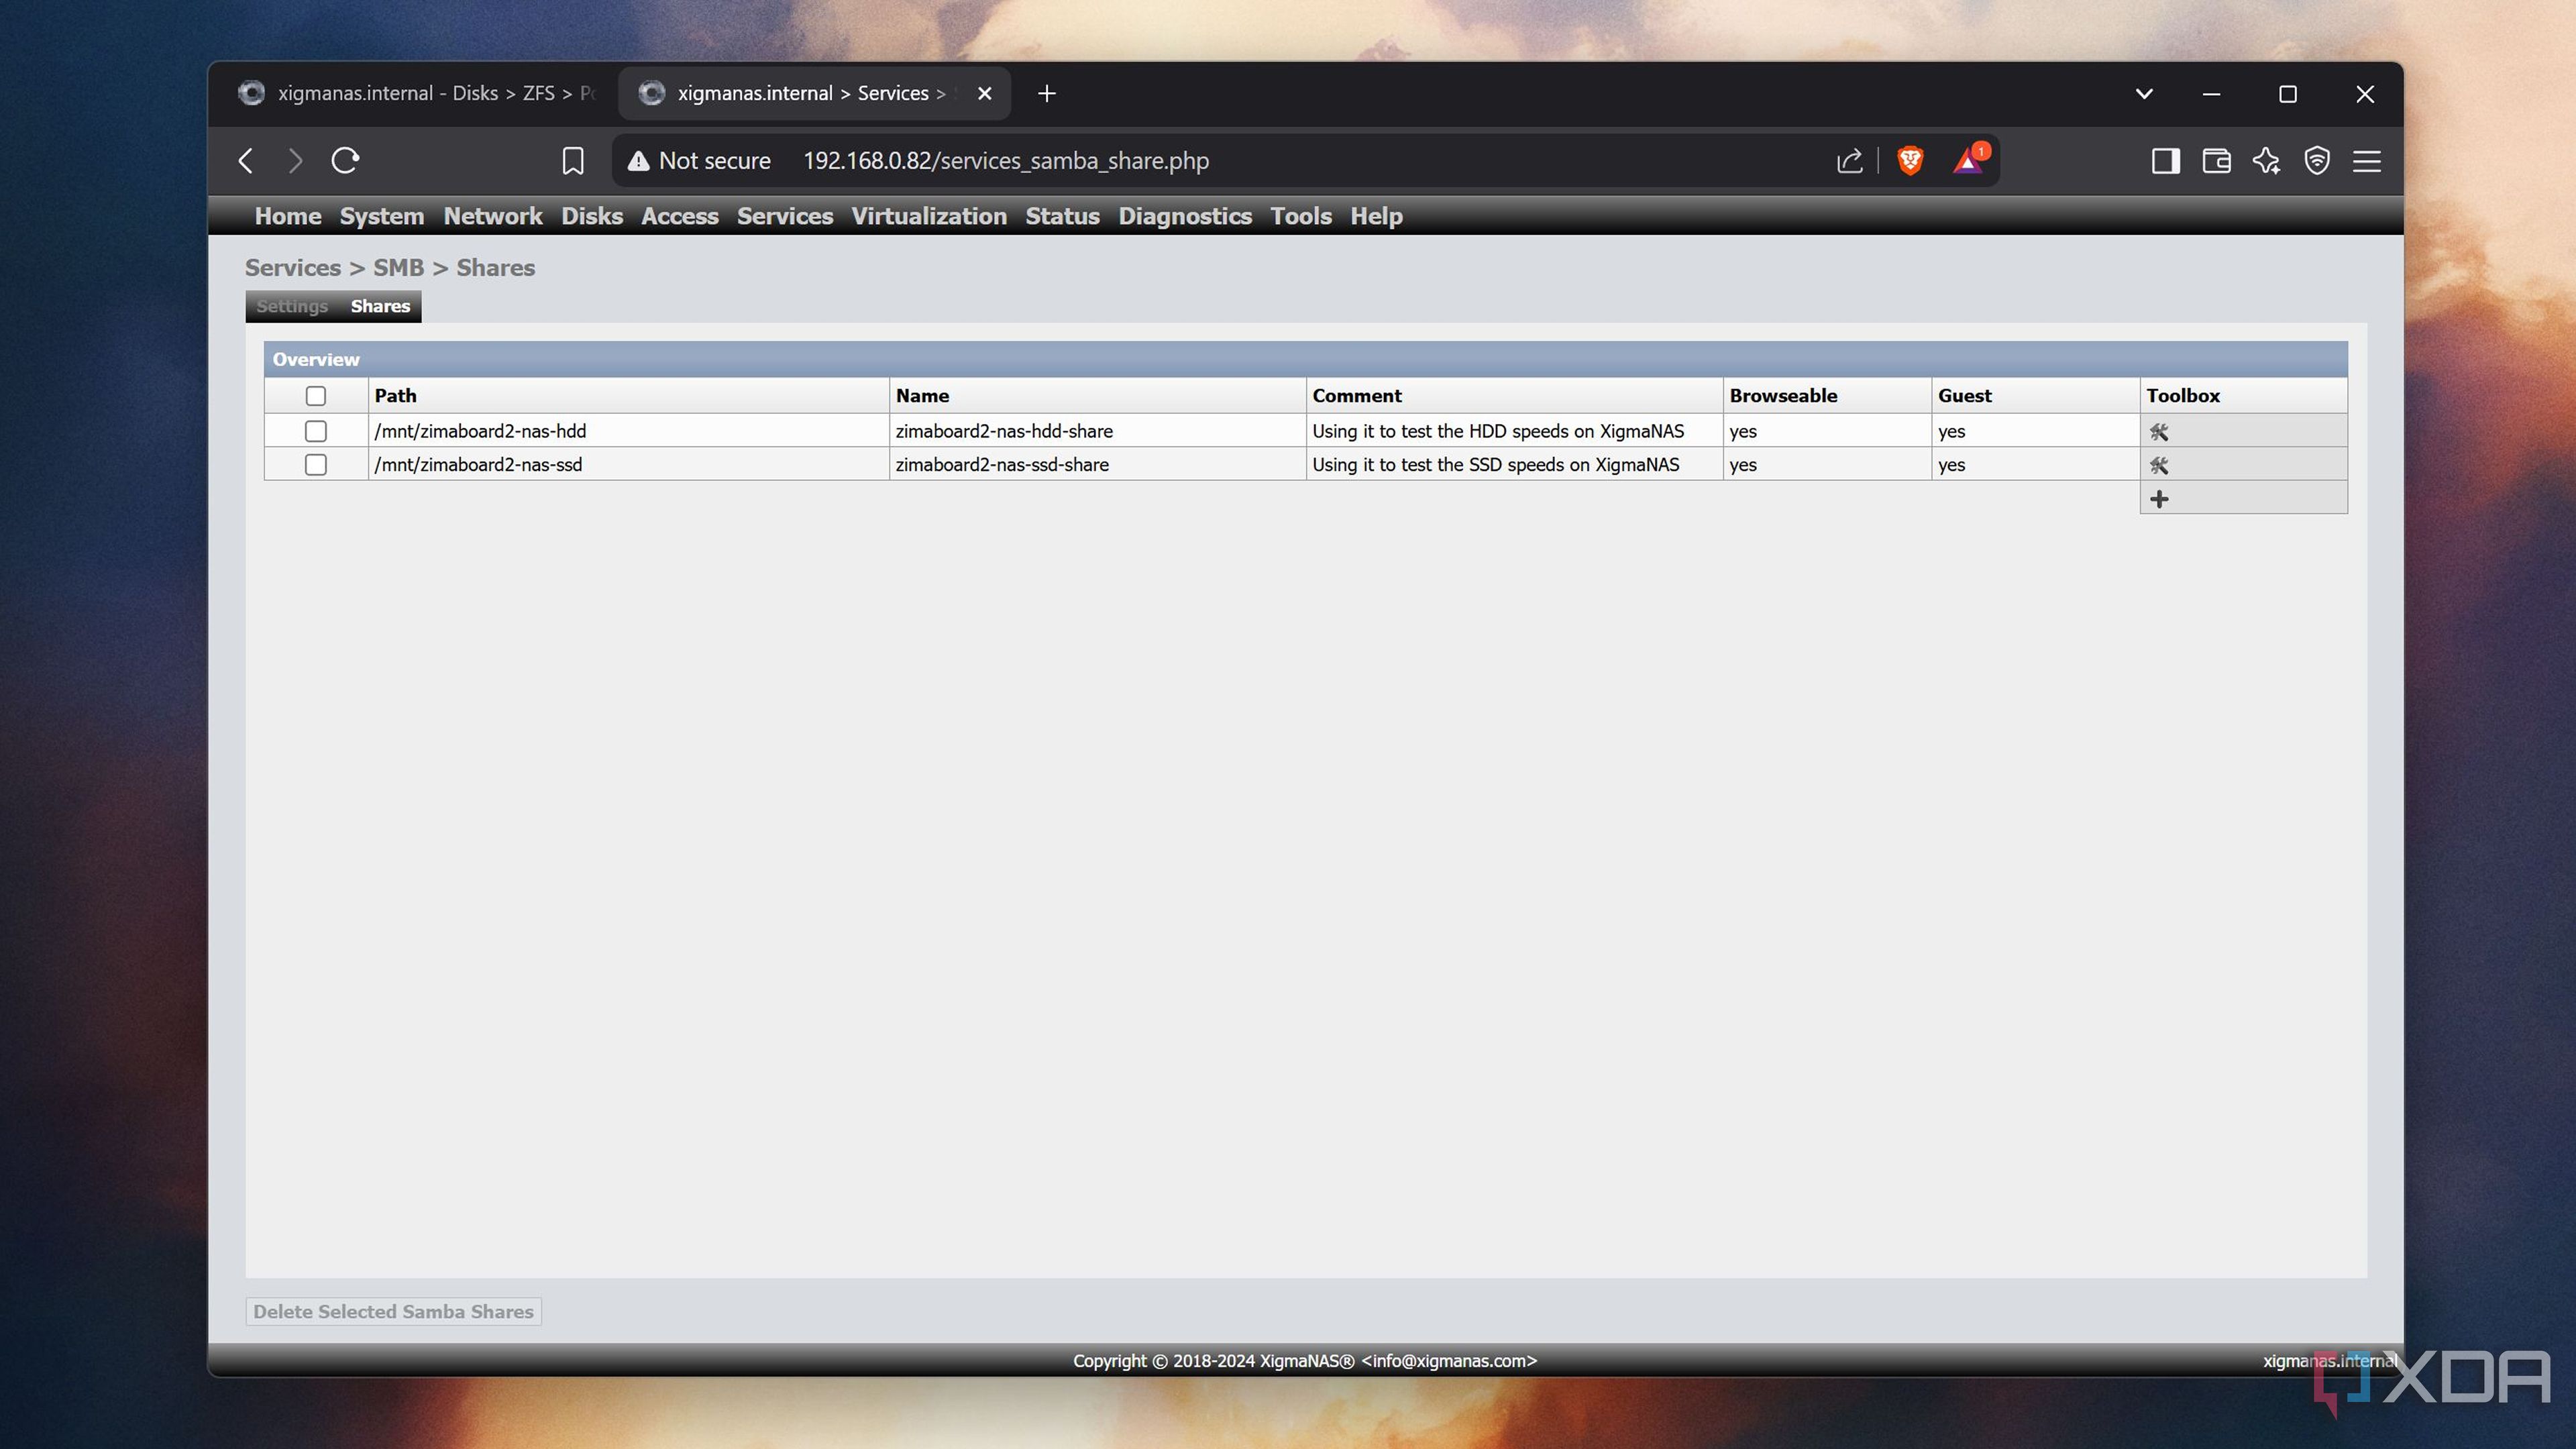2576x1449 pixels.
Task: Bookmark this page
Action: click(x=572, y=161)
